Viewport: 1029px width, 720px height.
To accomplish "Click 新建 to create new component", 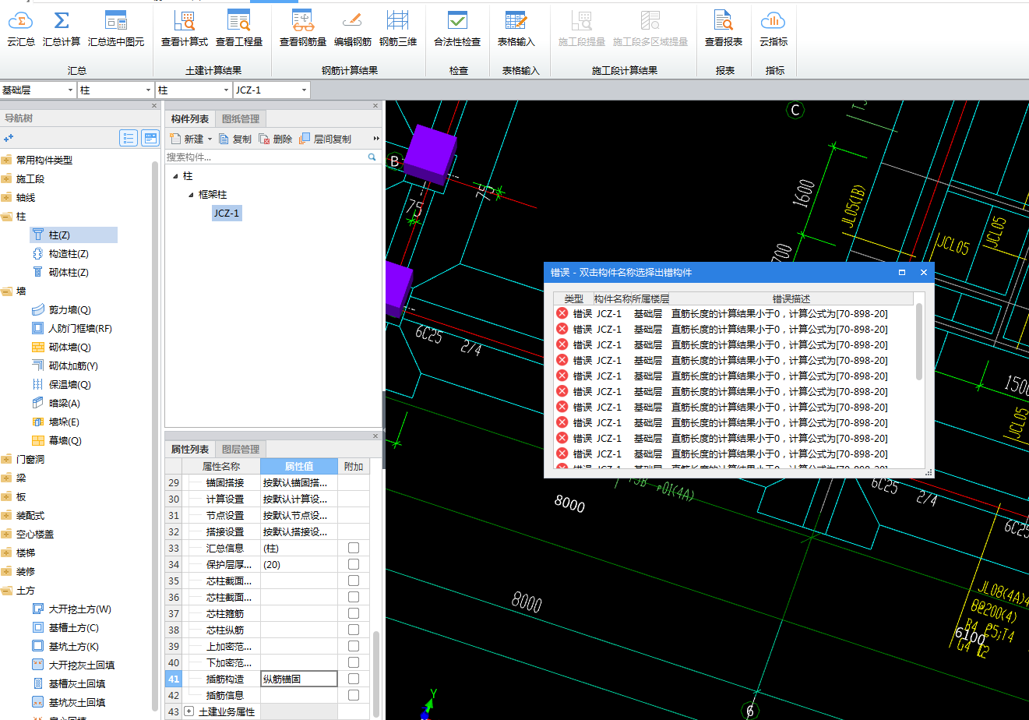I will click(x=187, y=139).
